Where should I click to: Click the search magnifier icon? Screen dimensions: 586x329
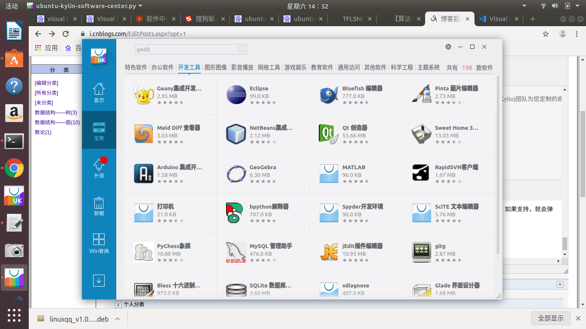tap(242, 49)
